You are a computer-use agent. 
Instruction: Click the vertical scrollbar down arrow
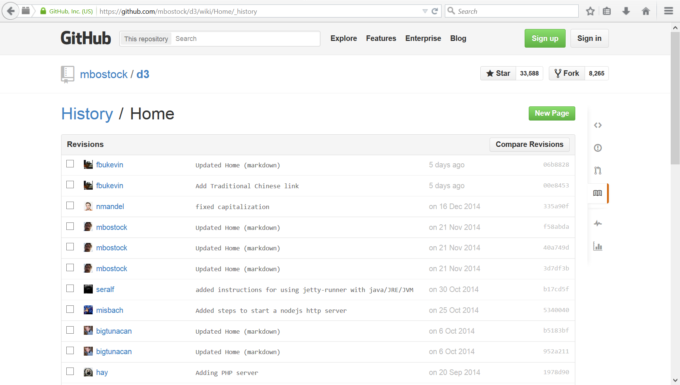tap(675, 380)
